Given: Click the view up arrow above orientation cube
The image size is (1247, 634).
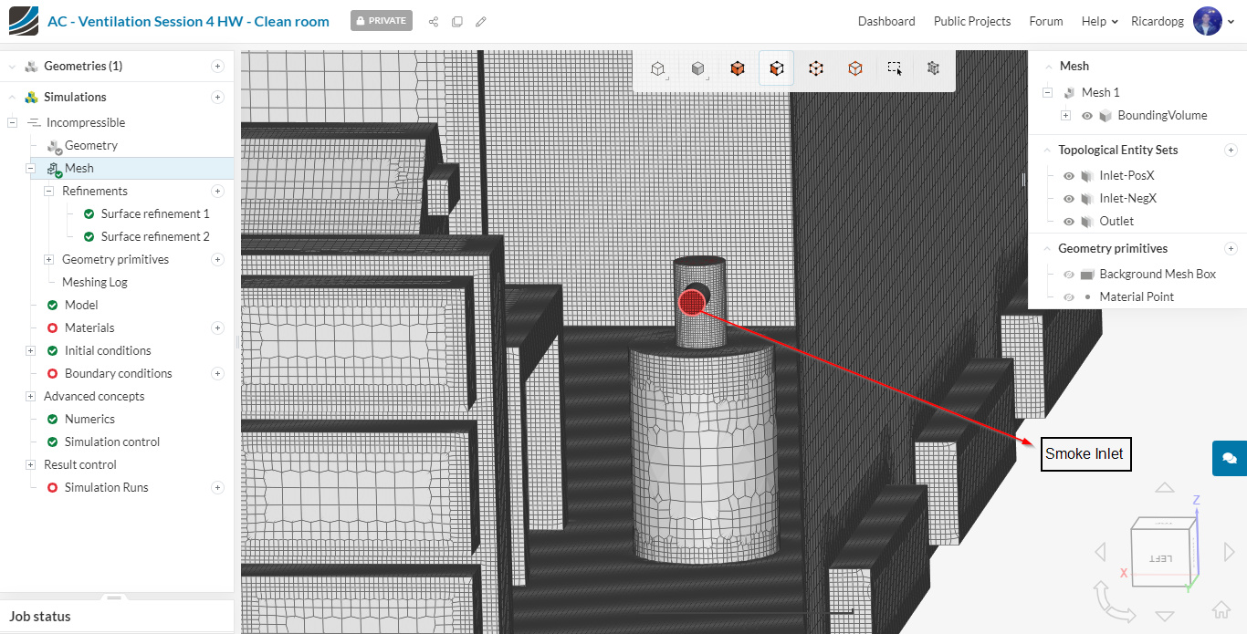Looking at the screenshot, I should [1165, 488].
